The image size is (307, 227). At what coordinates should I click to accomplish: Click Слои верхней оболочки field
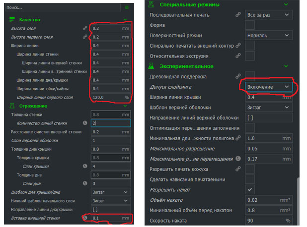click(111, 140)
